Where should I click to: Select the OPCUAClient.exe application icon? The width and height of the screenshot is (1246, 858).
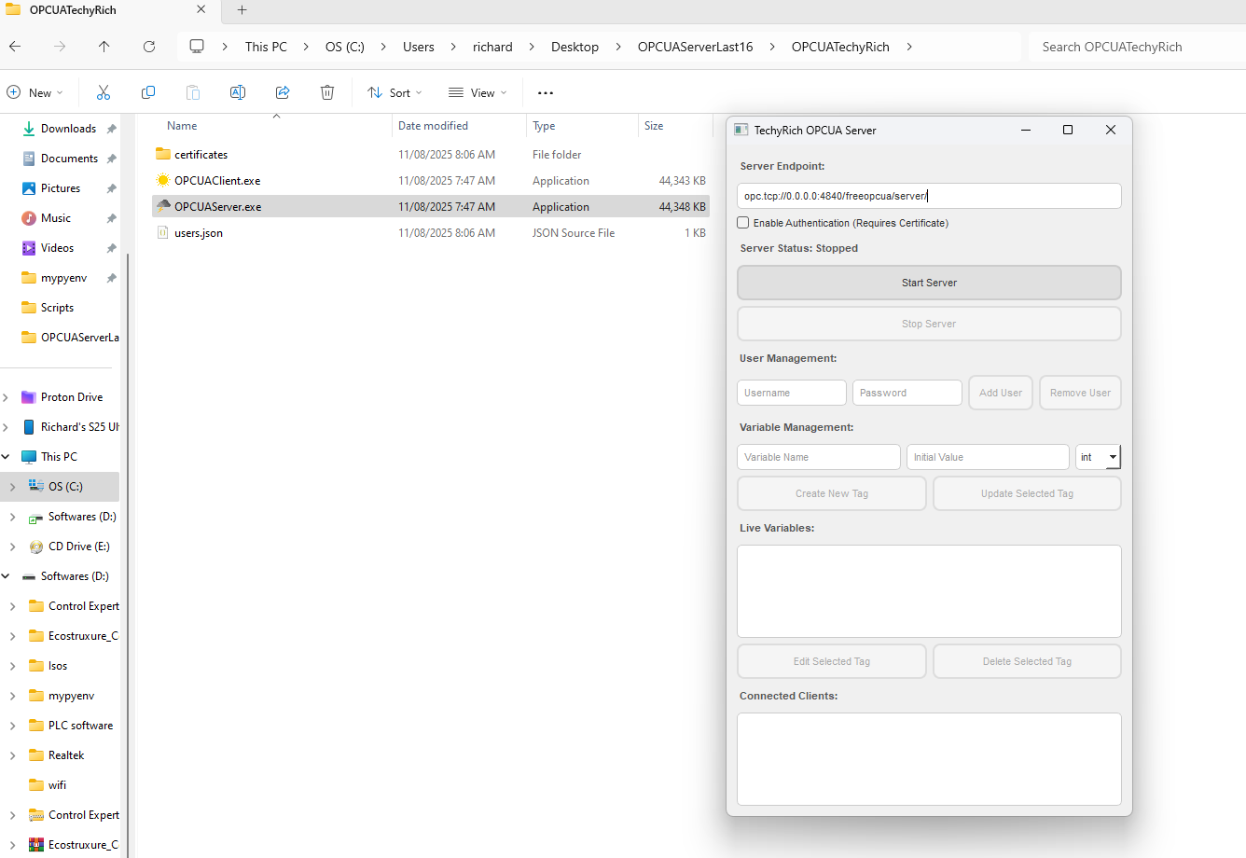click(x=165, y=180)
